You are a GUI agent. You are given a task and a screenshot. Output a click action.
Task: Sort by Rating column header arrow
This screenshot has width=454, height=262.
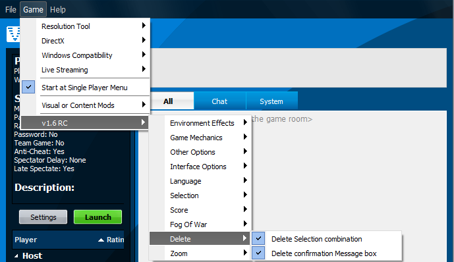[101, 240]
